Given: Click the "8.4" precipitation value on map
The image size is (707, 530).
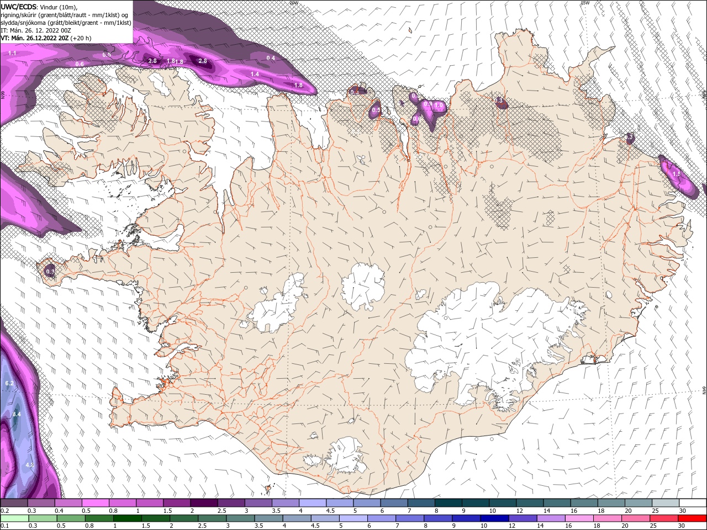Looking at the screenshot, I should 17,414.
